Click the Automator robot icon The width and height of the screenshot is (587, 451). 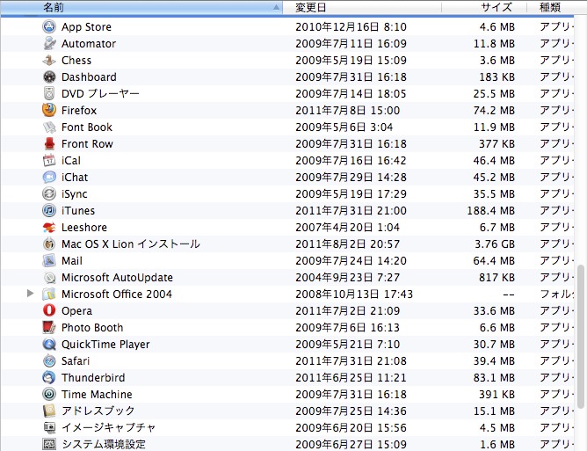49,43
